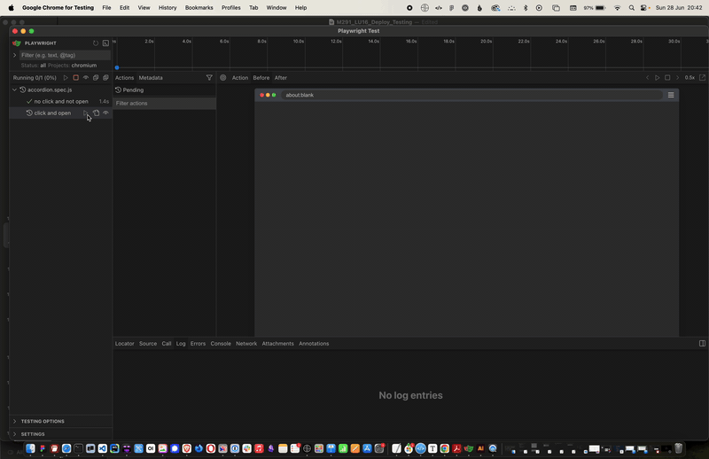709x459 pixels.
Task: Expand the filter options chevron
Action: pos(14,55)
